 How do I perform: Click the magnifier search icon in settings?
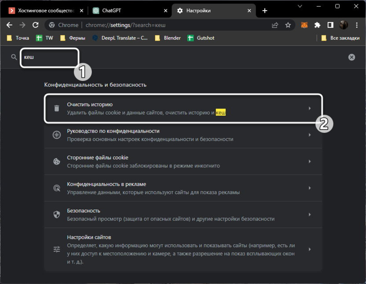[14, 57]
